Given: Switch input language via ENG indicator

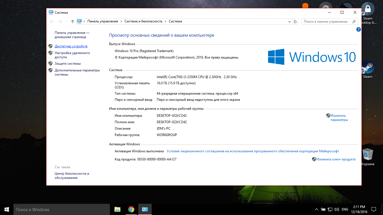Looking at the screenshot, I should 345,209.
